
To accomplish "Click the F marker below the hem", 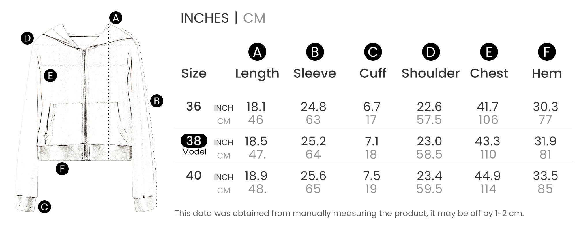I will 62,169.
